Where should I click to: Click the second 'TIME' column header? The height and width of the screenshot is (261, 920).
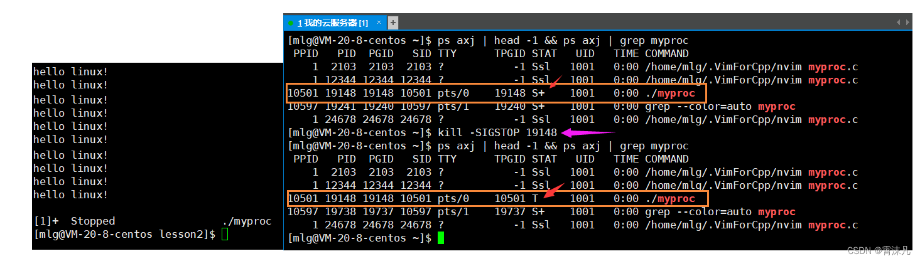(626, 159)
